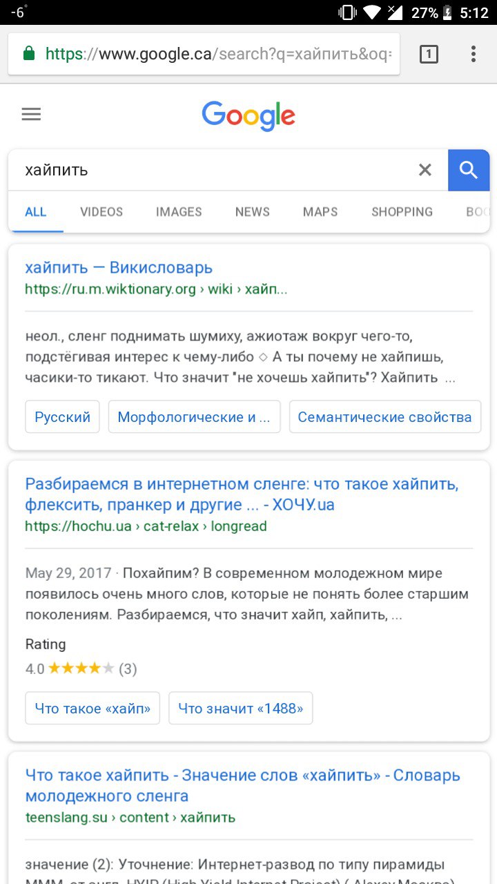Switch to the Images tab
This screenshot has height=884, width=497.
click(x=179, y=212)
